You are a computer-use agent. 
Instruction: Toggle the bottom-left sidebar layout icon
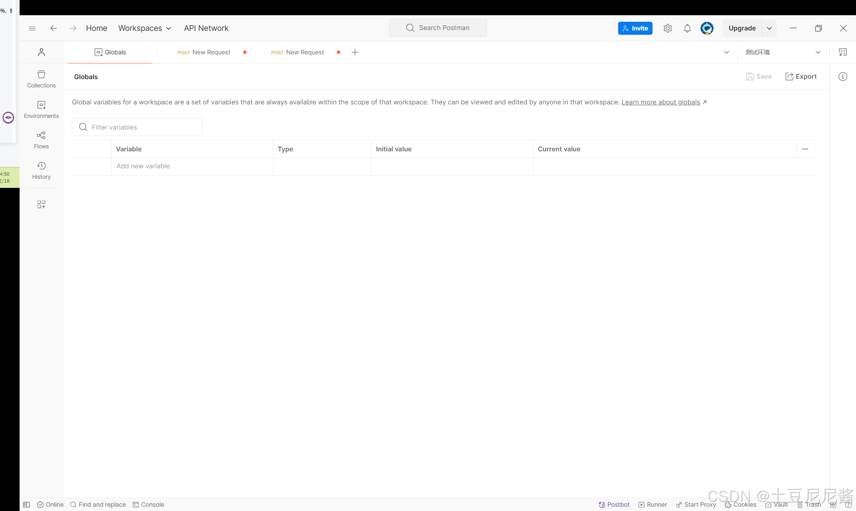click(x=27, y=504)
